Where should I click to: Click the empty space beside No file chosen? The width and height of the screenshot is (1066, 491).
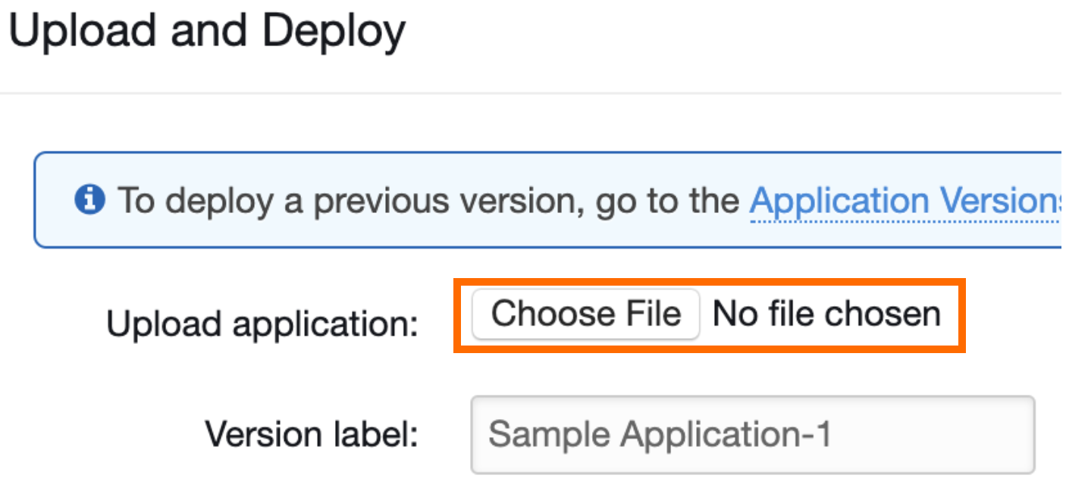pos(952,314)
